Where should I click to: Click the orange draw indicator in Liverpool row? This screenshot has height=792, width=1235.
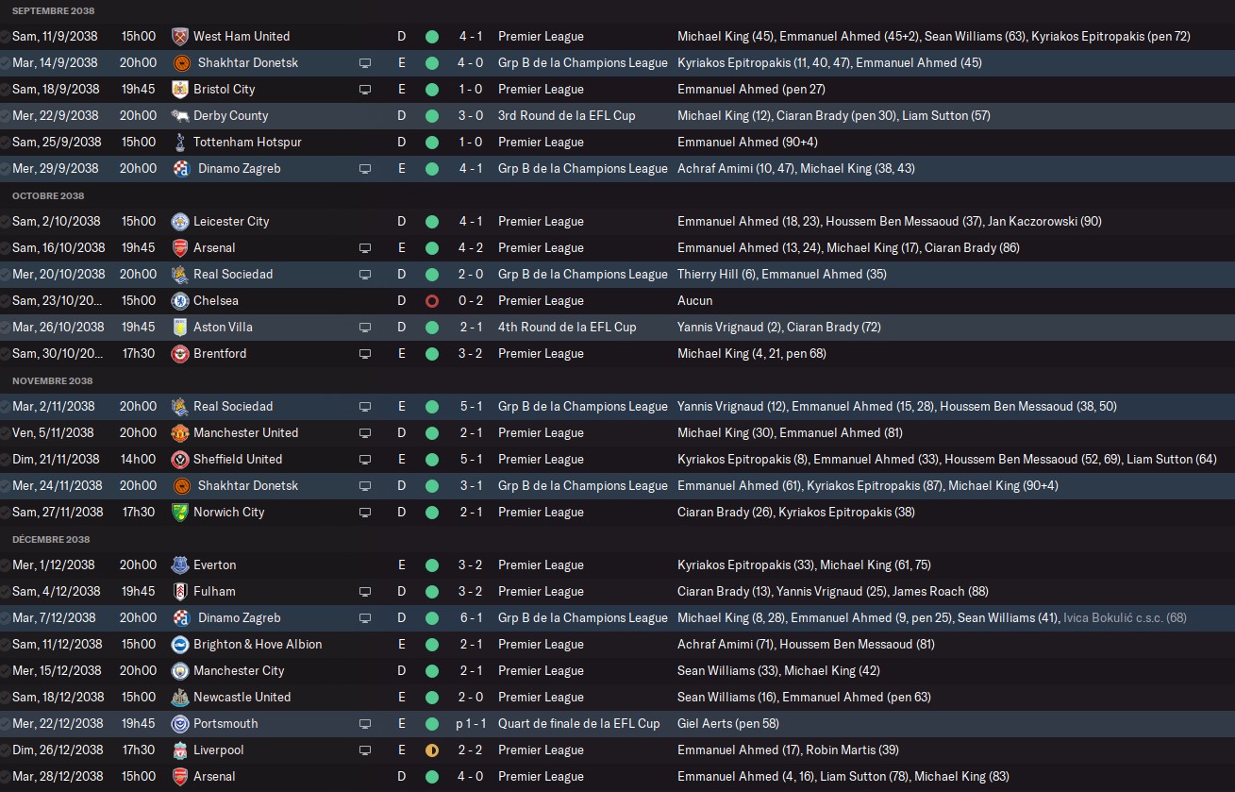click(432, 750)
